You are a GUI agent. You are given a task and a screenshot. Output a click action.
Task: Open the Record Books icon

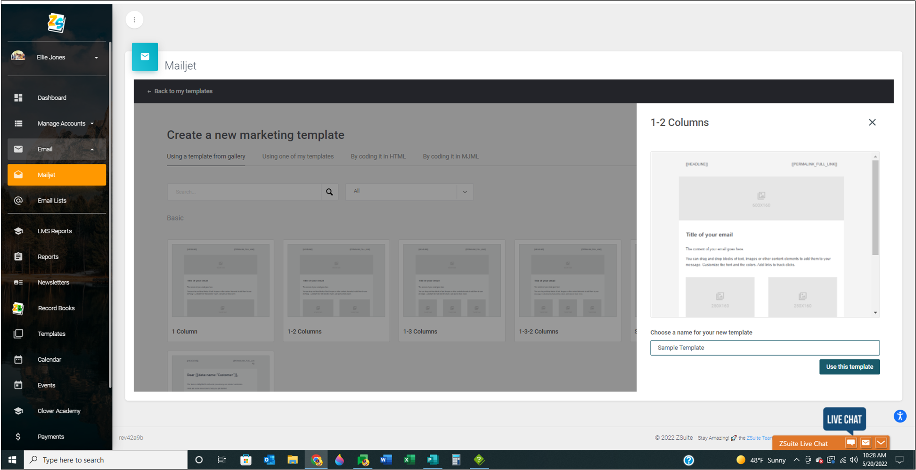tap(18, 308)
